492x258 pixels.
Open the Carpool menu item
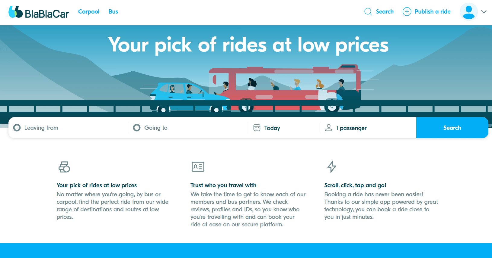coord(89,12)
